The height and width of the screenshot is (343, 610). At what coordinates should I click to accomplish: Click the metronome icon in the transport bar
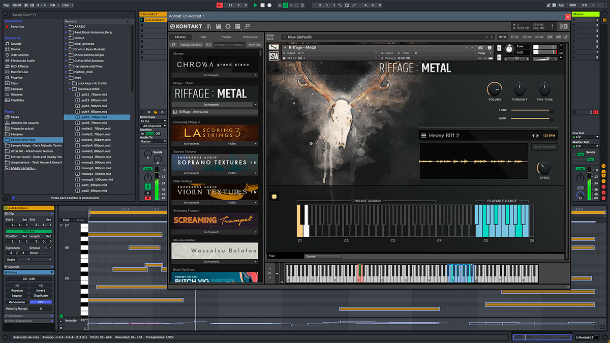[x=53, y=5]
